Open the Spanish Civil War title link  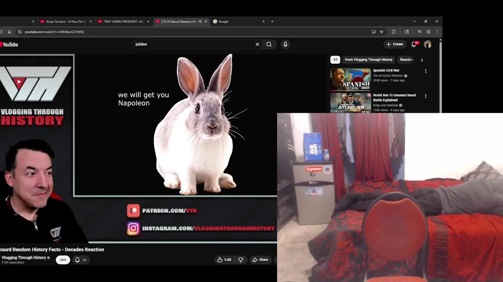(386, 70)
